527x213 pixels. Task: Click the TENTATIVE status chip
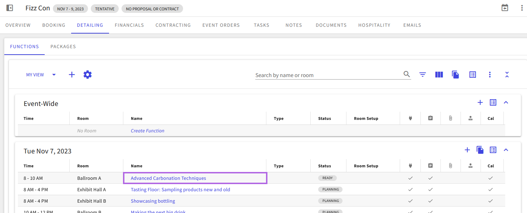pyautogui.click(x=105, y=9)
